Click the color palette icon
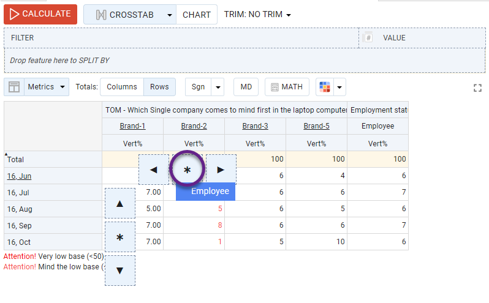The width and height of the screenshot is (489, 303). click(x=325, y=87)
